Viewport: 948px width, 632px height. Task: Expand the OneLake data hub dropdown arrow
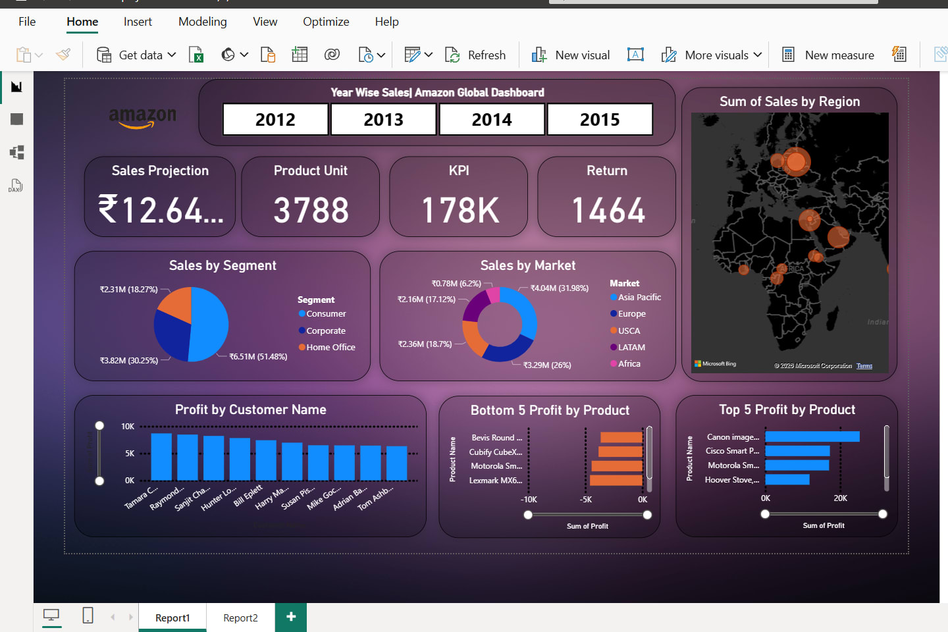click(x=244, y=55)
